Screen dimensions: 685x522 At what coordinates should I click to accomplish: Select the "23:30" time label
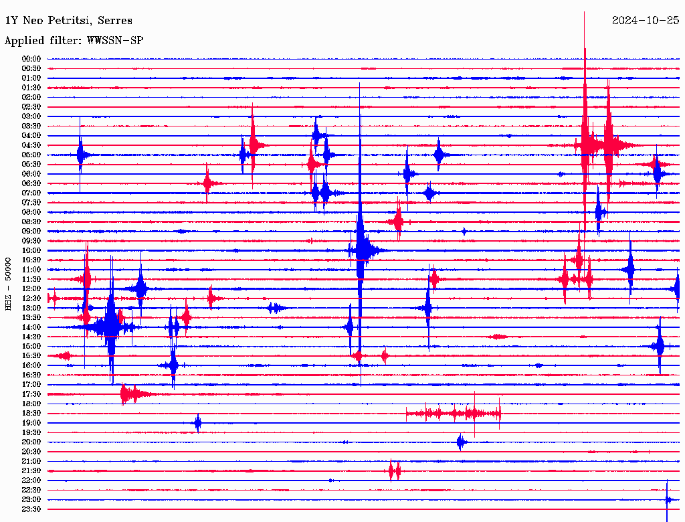click(x=31, y=509)
